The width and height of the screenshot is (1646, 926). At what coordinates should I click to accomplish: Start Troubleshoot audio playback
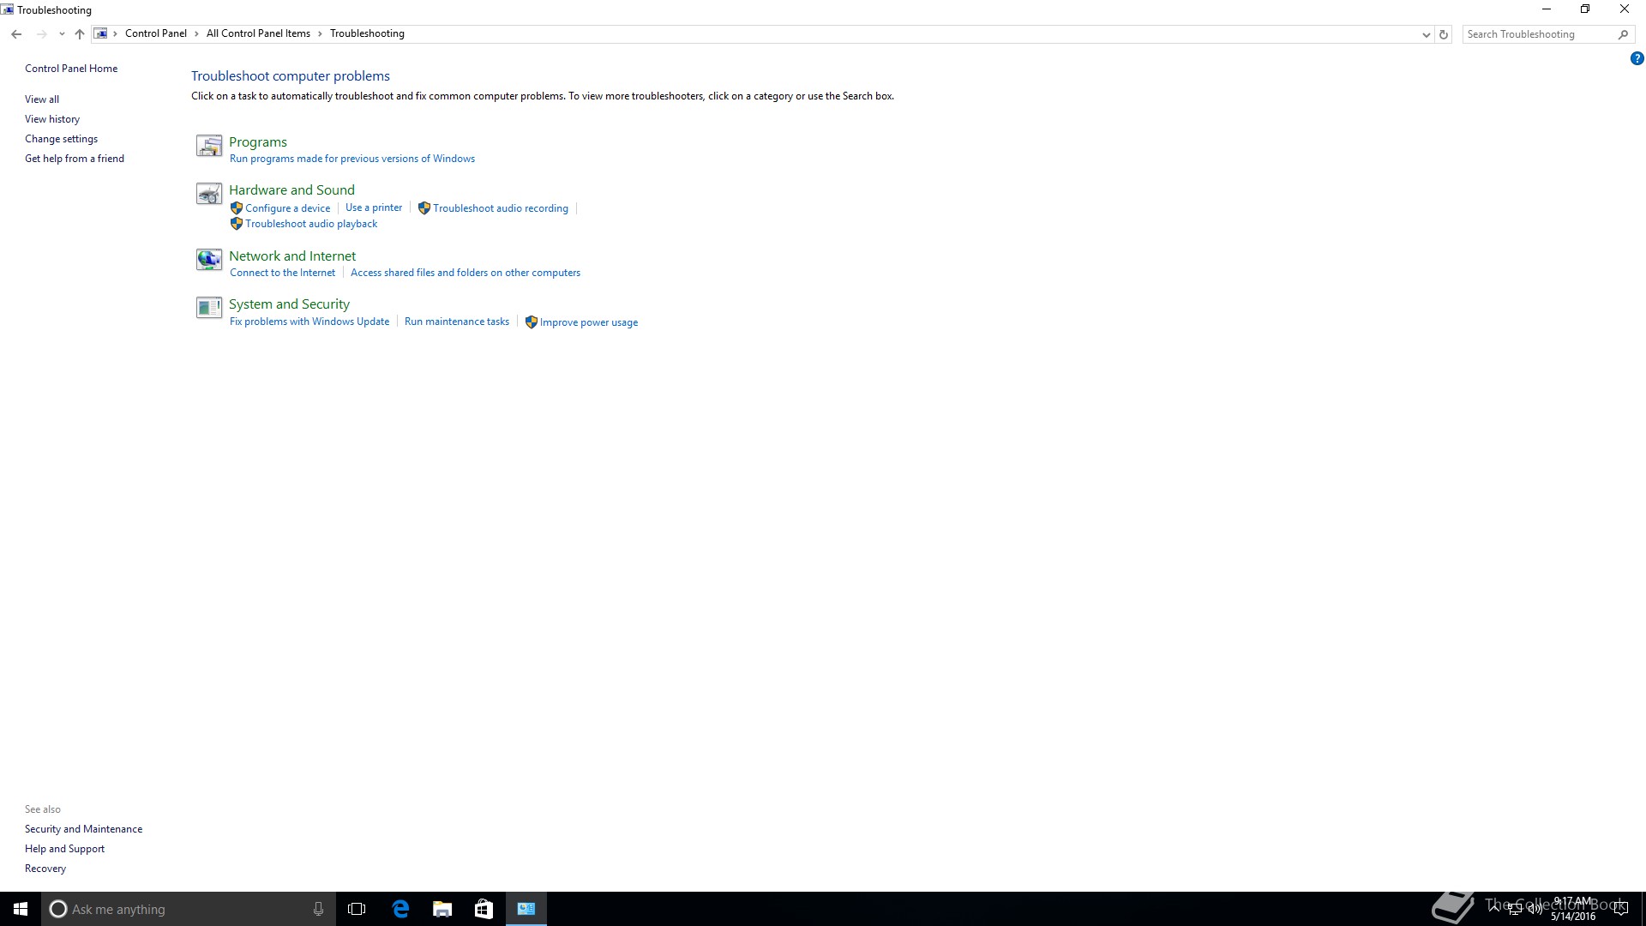tap(311, 224)
